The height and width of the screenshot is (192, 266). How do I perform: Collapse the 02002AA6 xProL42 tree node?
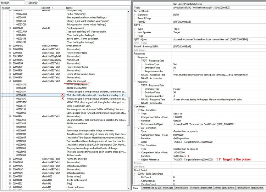tap(10, 28)
